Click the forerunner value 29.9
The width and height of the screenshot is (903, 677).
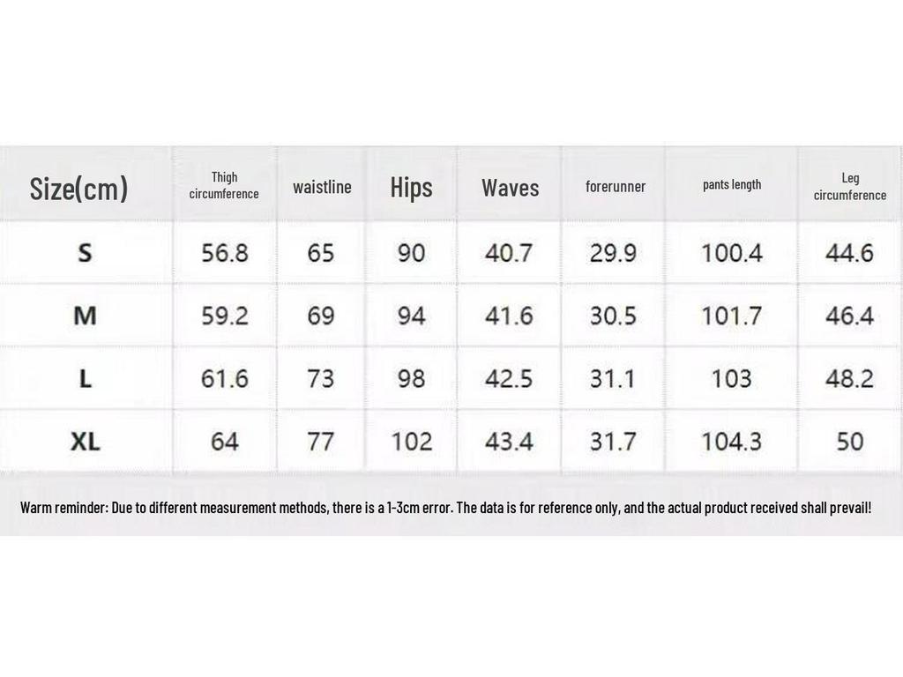click(613, 254)
